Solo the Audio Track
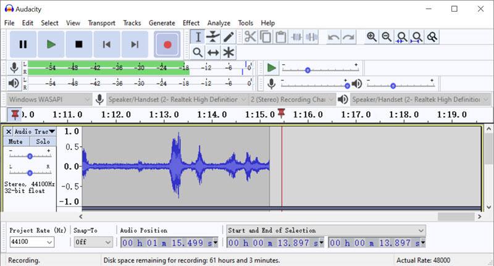The width and height of the screenshot is (494, 266). tap(43, 142)
